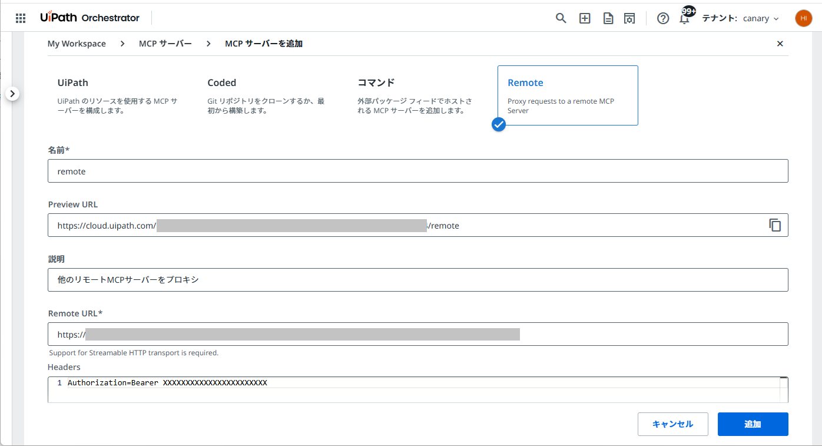Viewport: 822px width, 446px height.
Task: Select the コマンド server type card
Action: (417, 95)
